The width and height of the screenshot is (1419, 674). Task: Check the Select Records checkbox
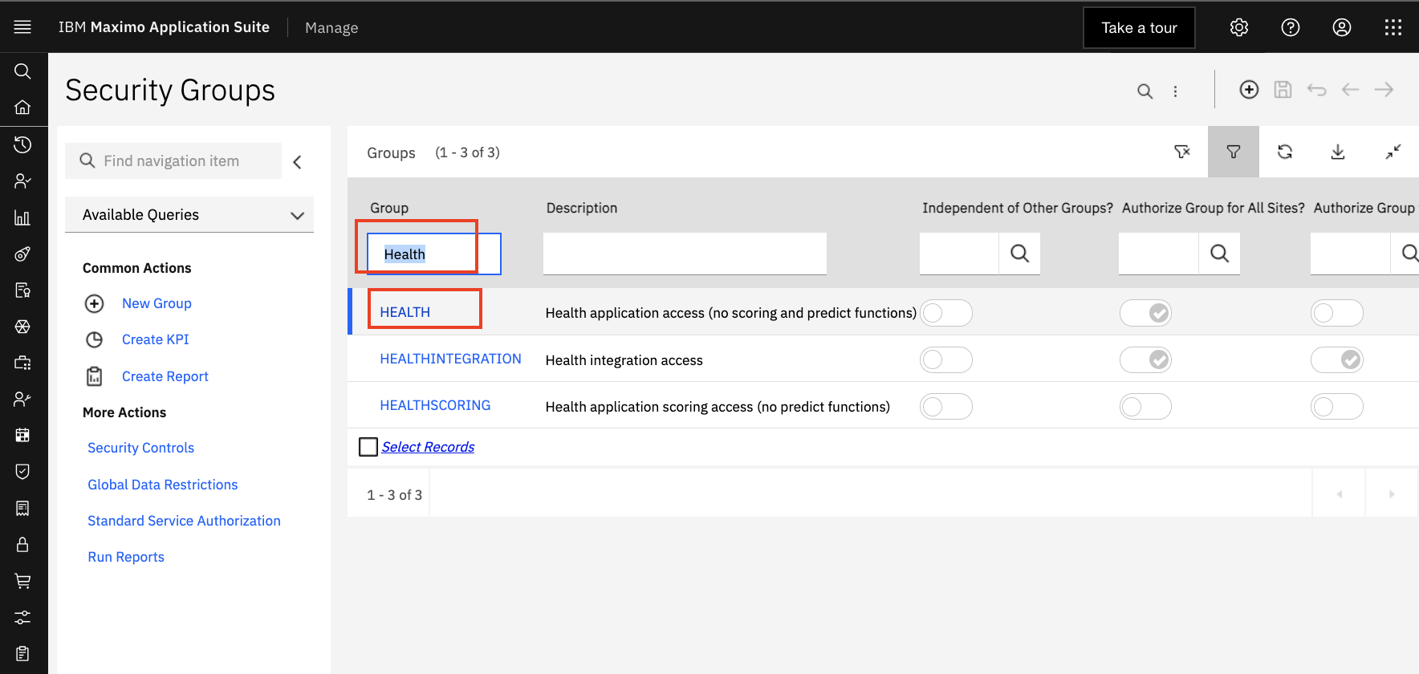(x=368, y=447)
